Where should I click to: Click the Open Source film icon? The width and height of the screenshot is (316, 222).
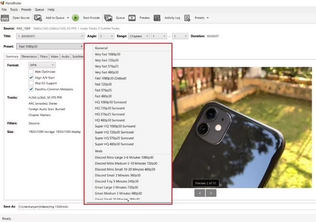click(5, 18)
